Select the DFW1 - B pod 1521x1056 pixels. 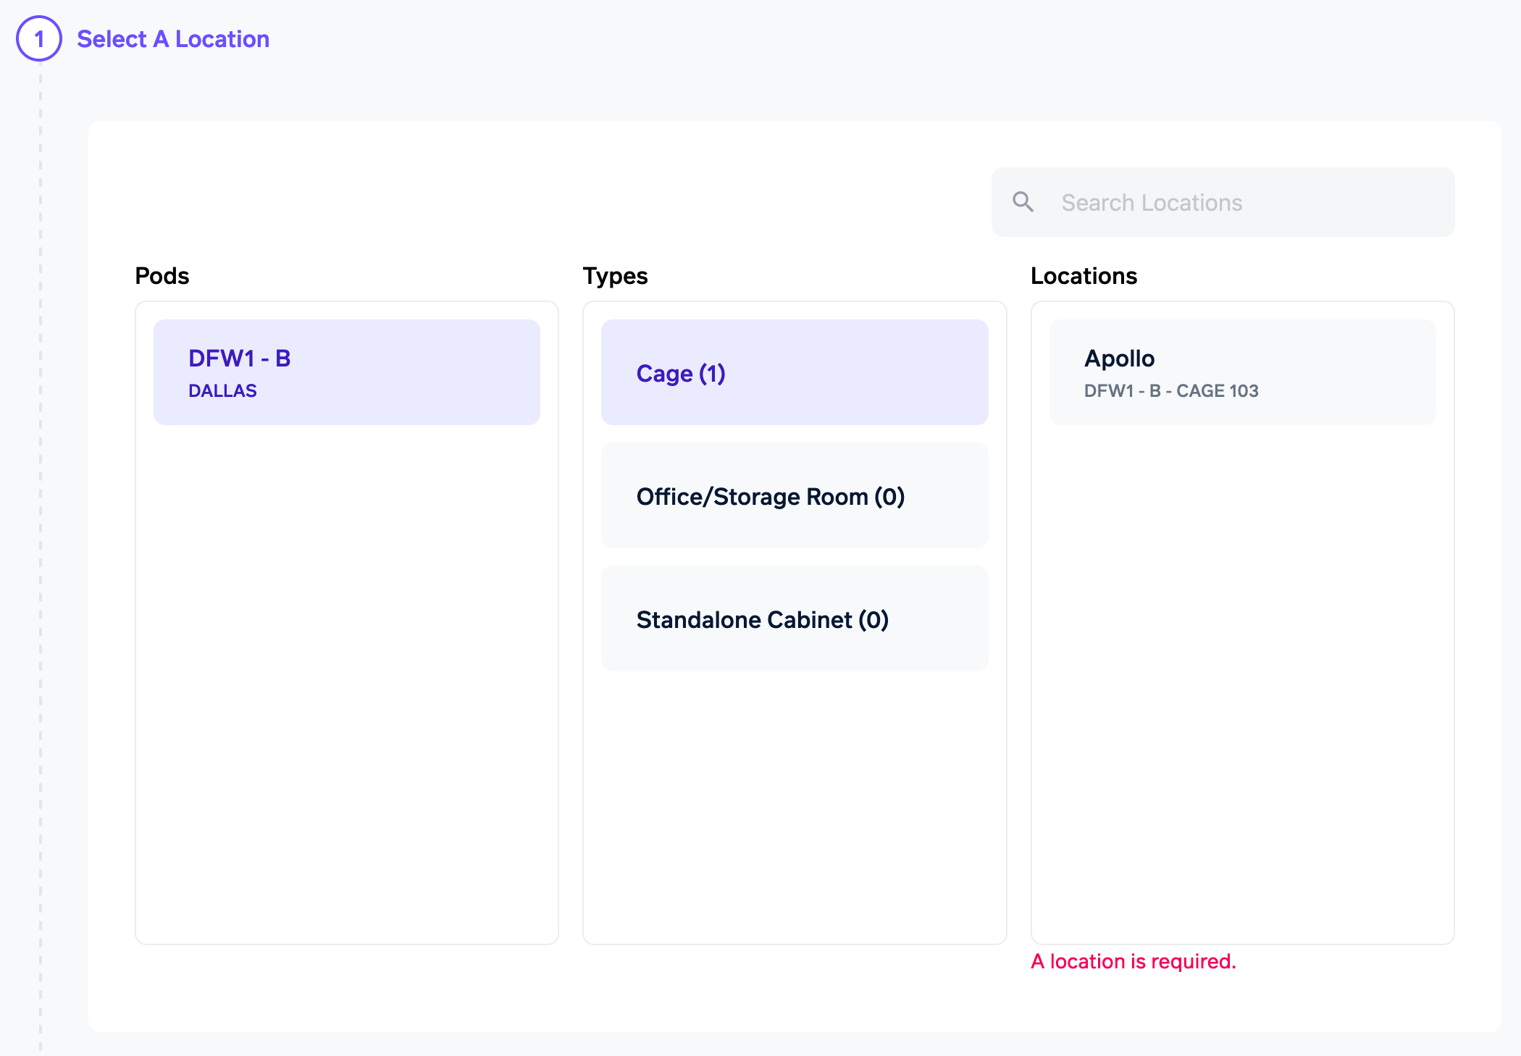(346, 372)
